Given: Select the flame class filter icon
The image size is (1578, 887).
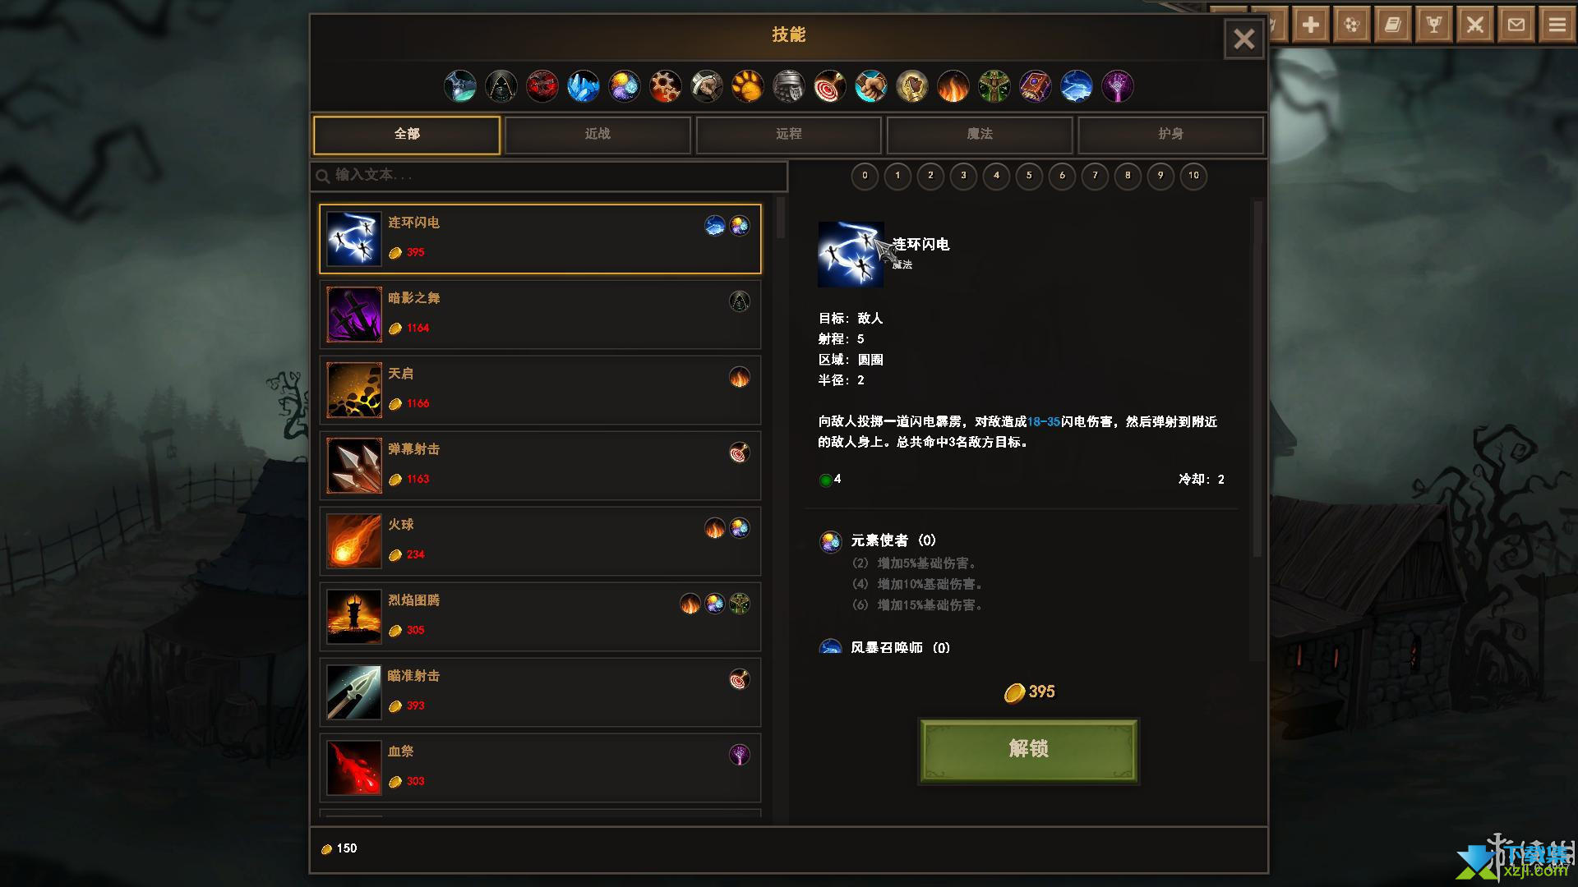Looking at the screenshot, I should pyautogui.click(x=953, y=86).
